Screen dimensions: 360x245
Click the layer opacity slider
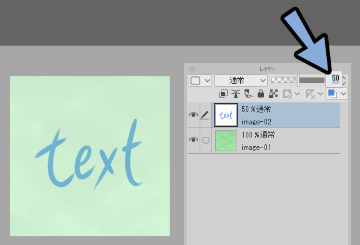(x=298, y=80)
